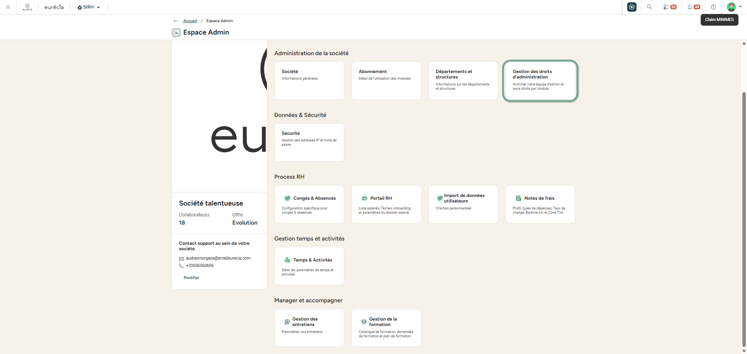Open the search magnifier icon
The image size is (747, 354).
[649, 7]
